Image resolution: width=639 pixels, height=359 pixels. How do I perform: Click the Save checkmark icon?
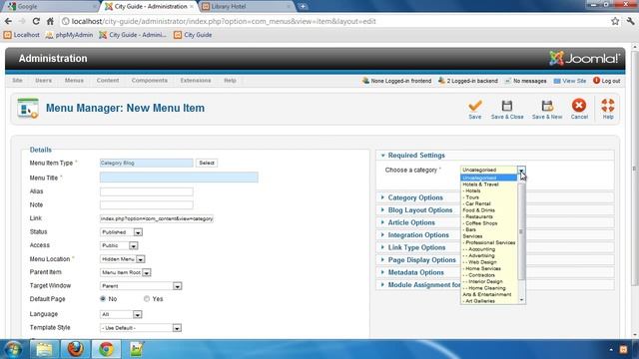475,106
